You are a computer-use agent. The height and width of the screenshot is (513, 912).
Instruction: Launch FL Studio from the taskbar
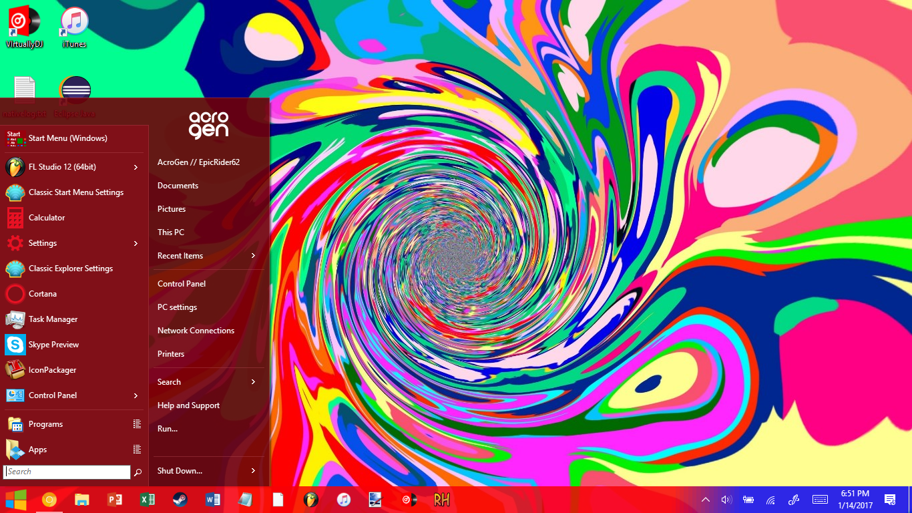310,500
